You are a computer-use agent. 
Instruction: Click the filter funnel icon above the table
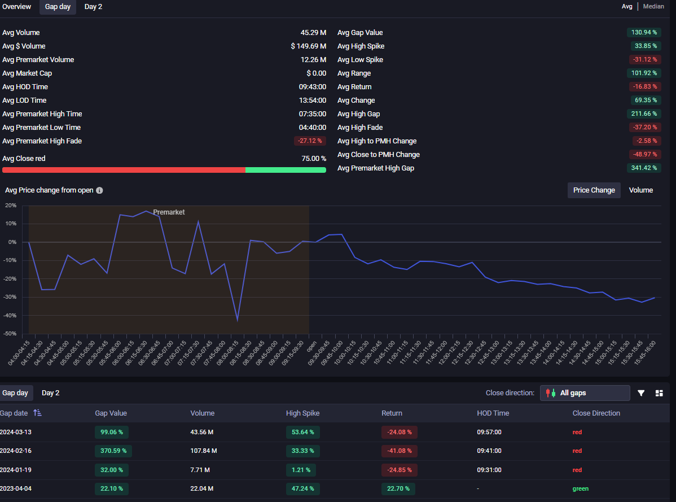(x=641, y=393)
